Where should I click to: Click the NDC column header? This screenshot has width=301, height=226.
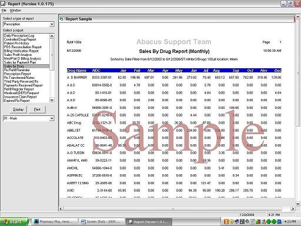point(96,71)
